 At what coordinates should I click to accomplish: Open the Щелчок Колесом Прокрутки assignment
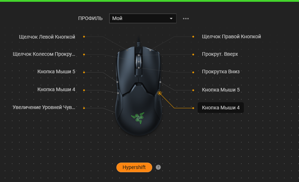click(x=44, y=54)
